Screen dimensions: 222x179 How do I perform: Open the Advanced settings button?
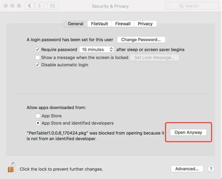187,169
